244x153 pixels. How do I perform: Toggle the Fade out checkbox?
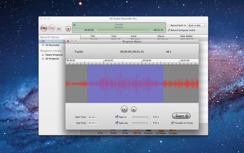point(117,123)
